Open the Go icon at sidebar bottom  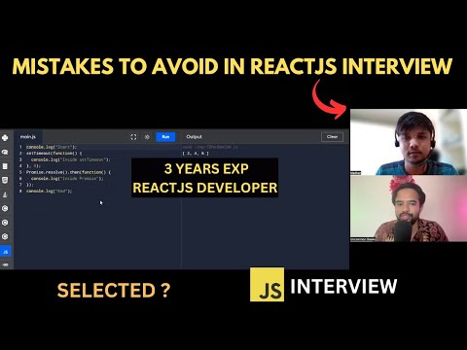5,264
